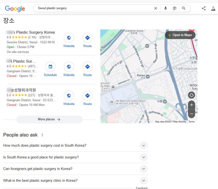Open Website for Plastic Surgery Korea listing
This screenshot has height=189, width=218.
pyautogui.click(x=69, y=40)
